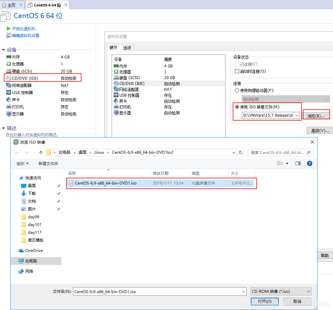Open the blue Help question mark icon
333x310 pixels.
coord(309,163)
